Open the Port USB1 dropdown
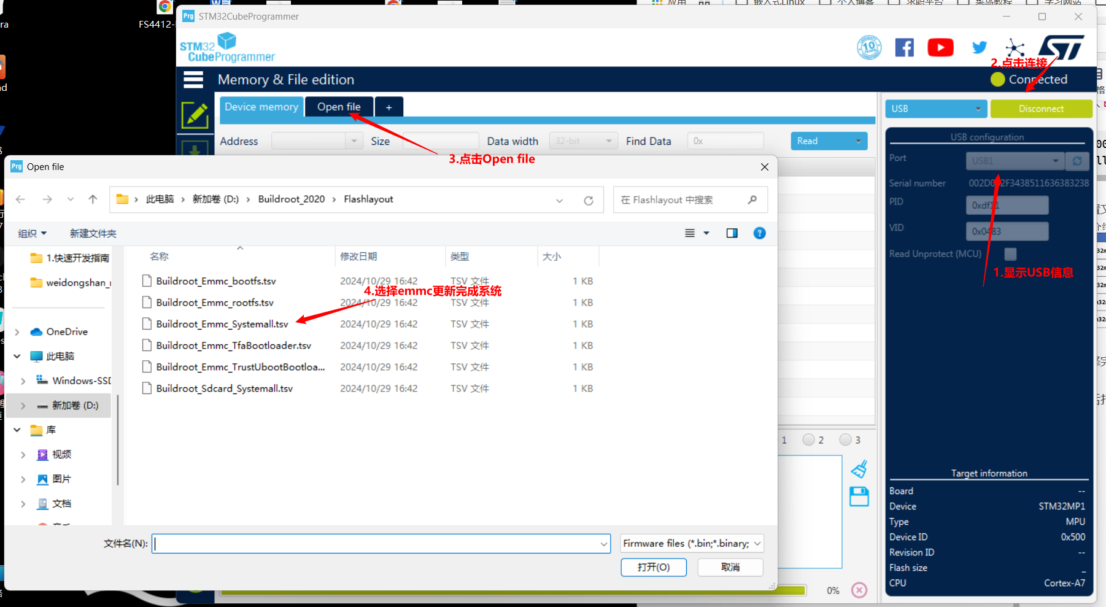 pos(1015,161)
